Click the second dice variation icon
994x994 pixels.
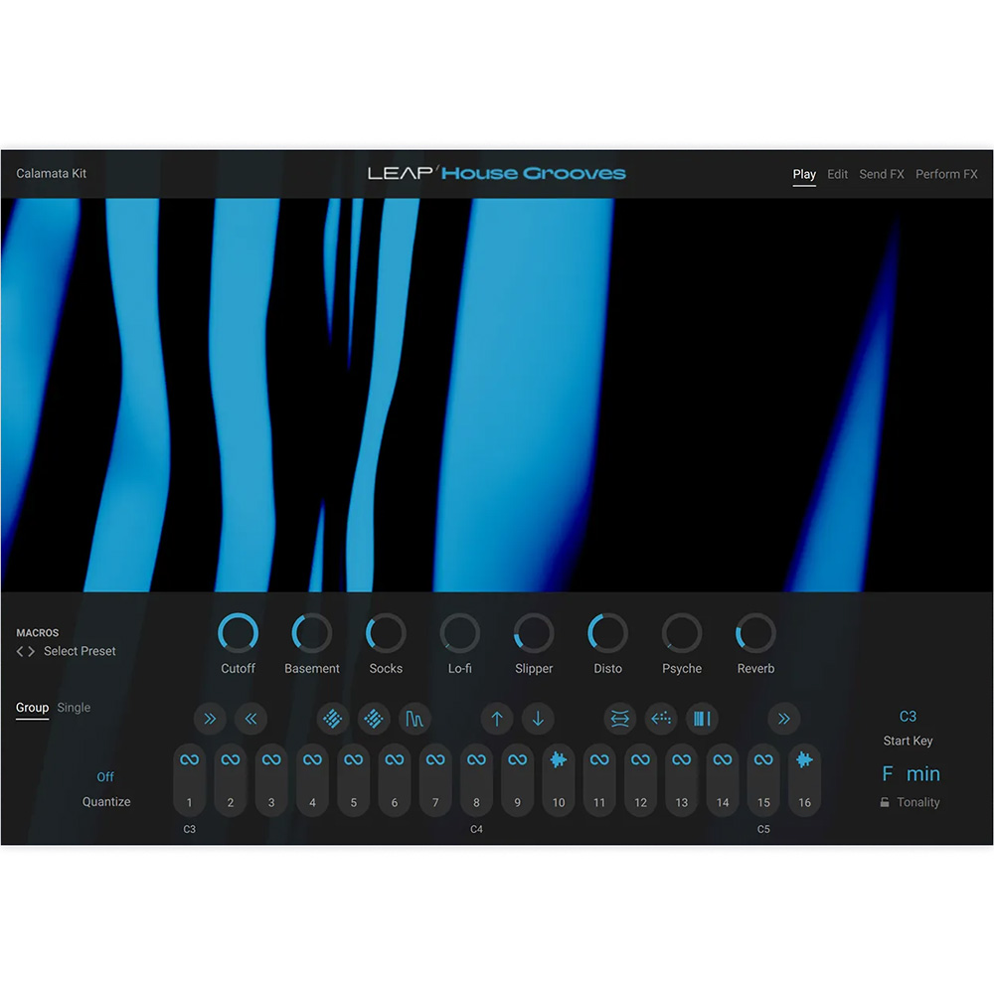click(373, 719)
